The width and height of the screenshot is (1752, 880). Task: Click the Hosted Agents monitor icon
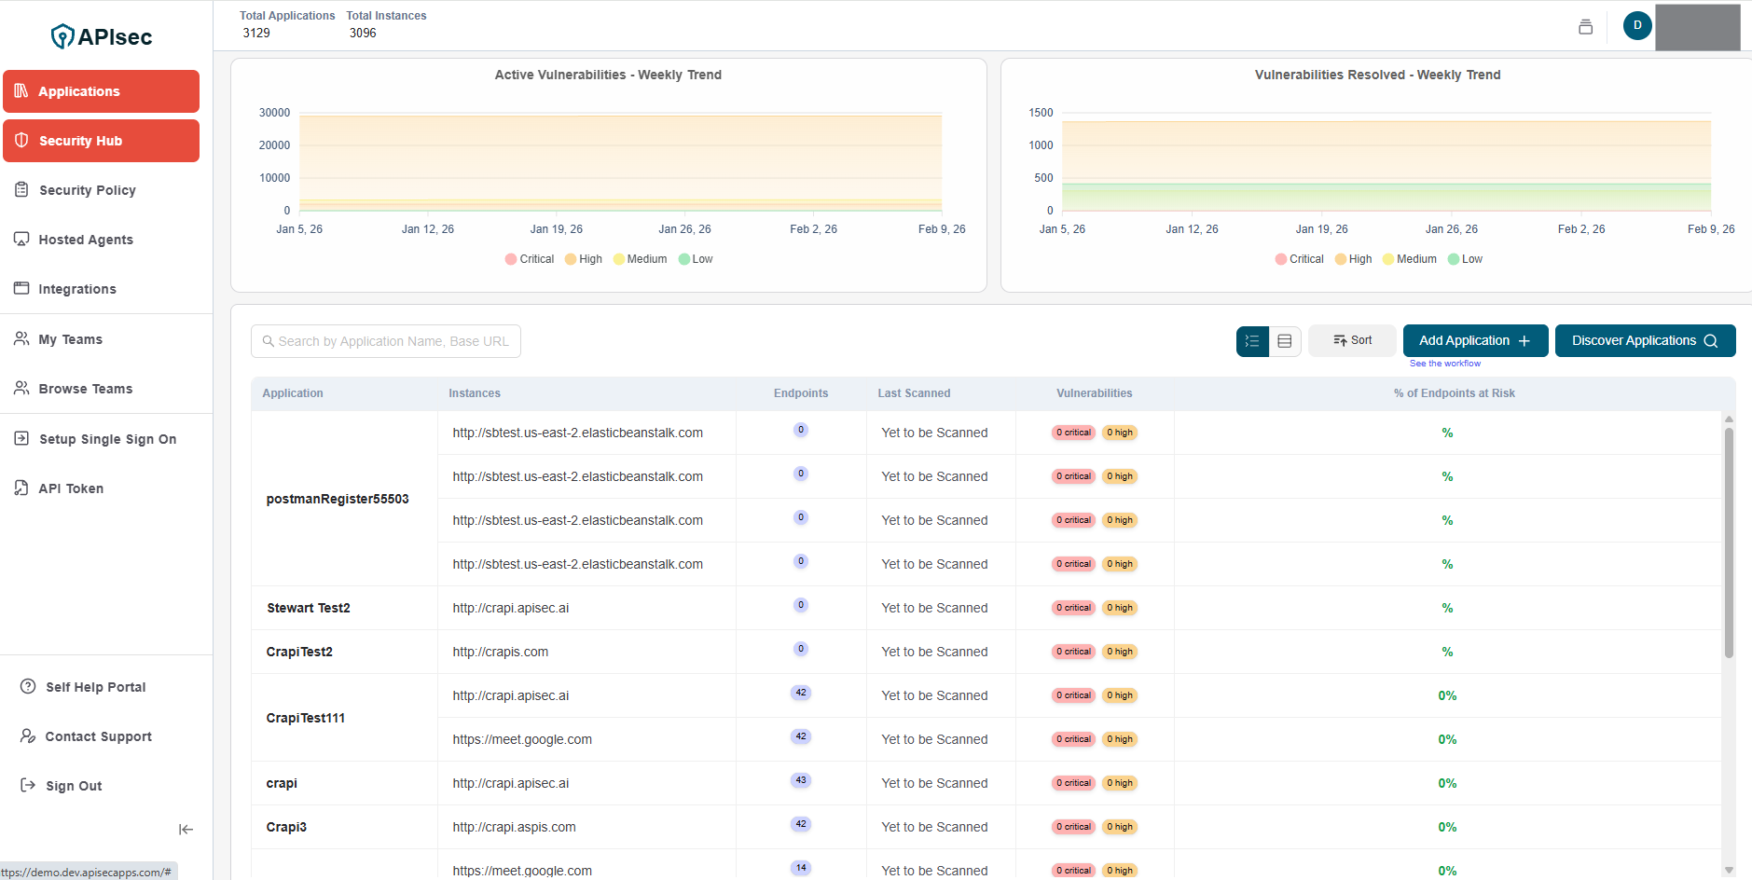21,240
